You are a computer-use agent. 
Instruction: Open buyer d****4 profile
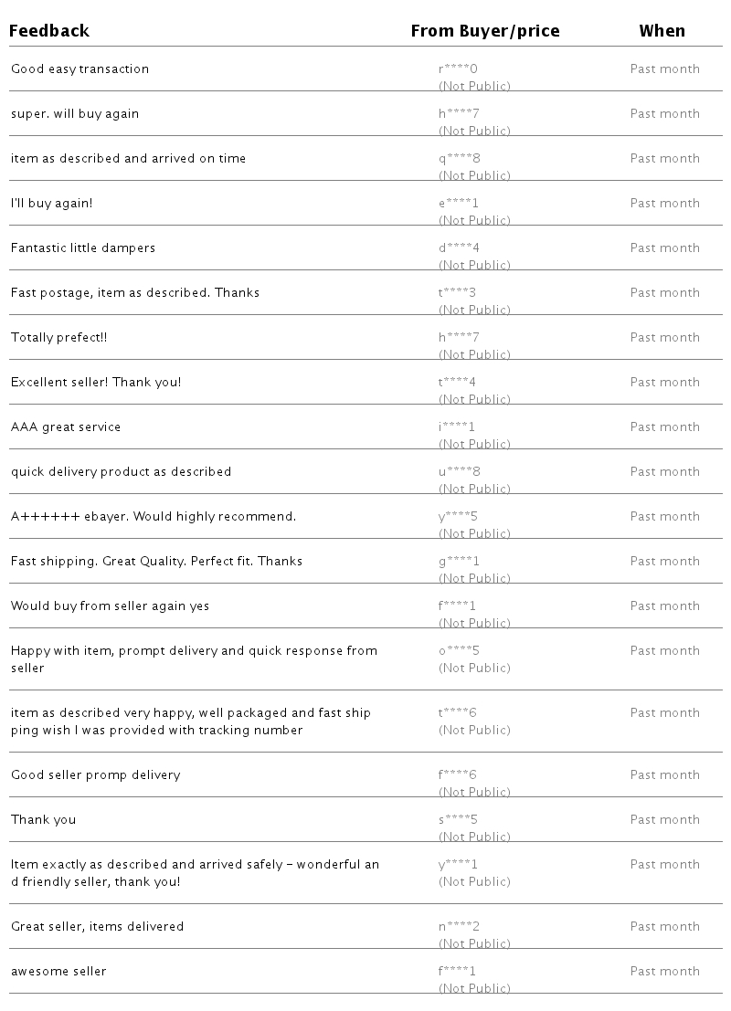click(x=459, y=248)
